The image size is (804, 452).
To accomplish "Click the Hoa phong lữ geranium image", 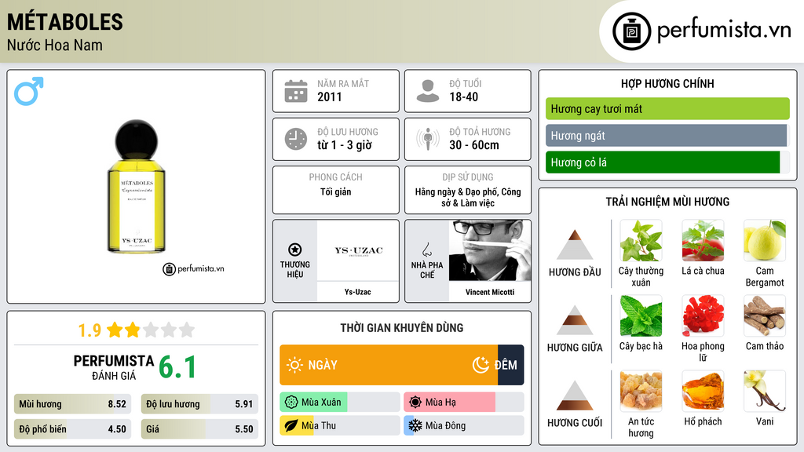I will coord(703,316).
